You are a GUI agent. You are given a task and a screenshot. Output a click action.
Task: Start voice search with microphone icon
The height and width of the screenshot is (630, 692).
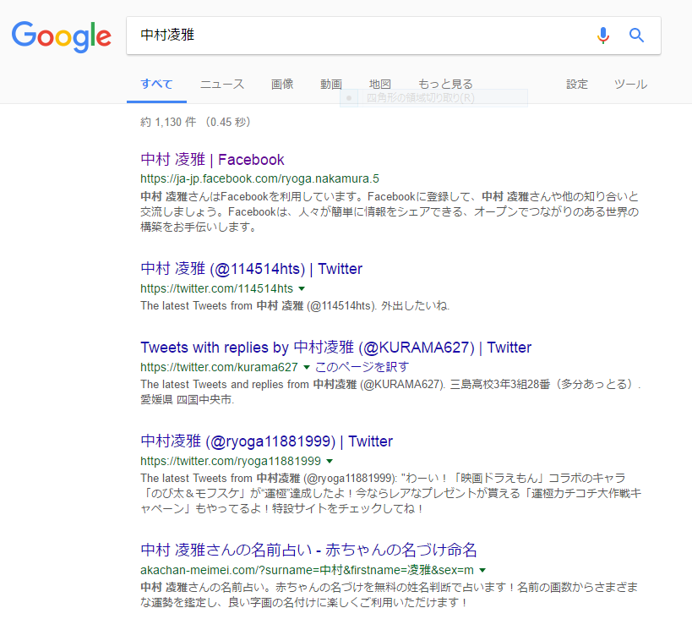[602, 35]
